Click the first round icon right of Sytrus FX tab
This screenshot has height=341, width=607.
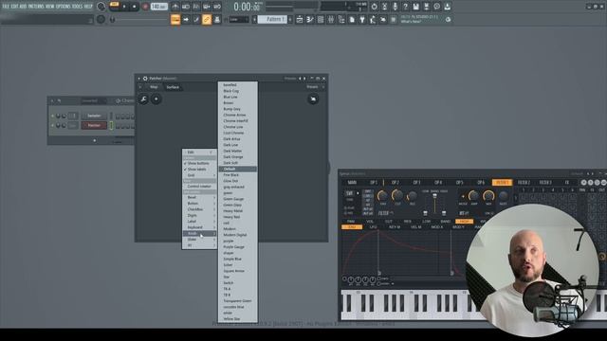(x=584, y=183)
